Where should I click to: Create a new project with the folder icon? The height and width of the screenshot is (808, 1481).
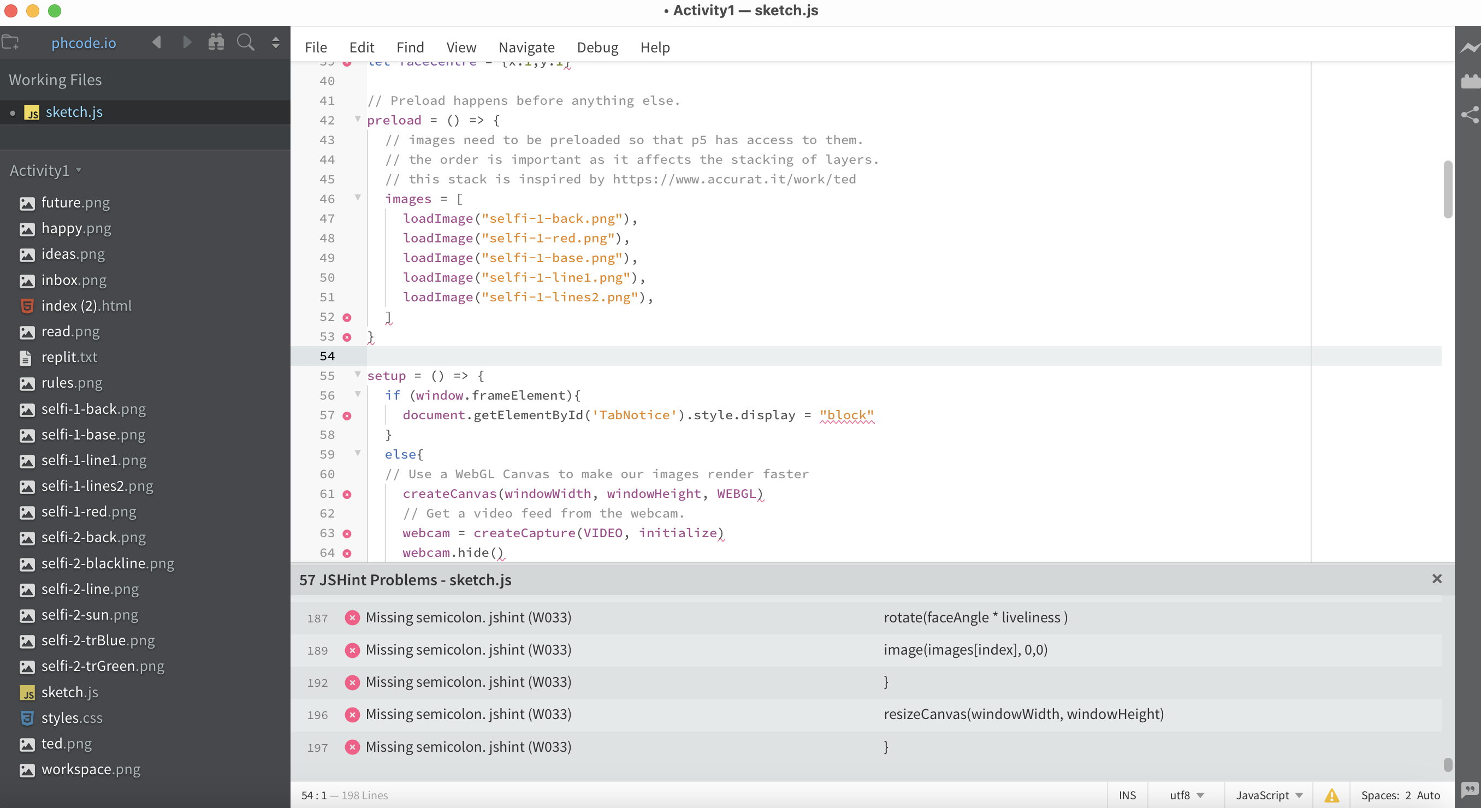pos(10,42)
